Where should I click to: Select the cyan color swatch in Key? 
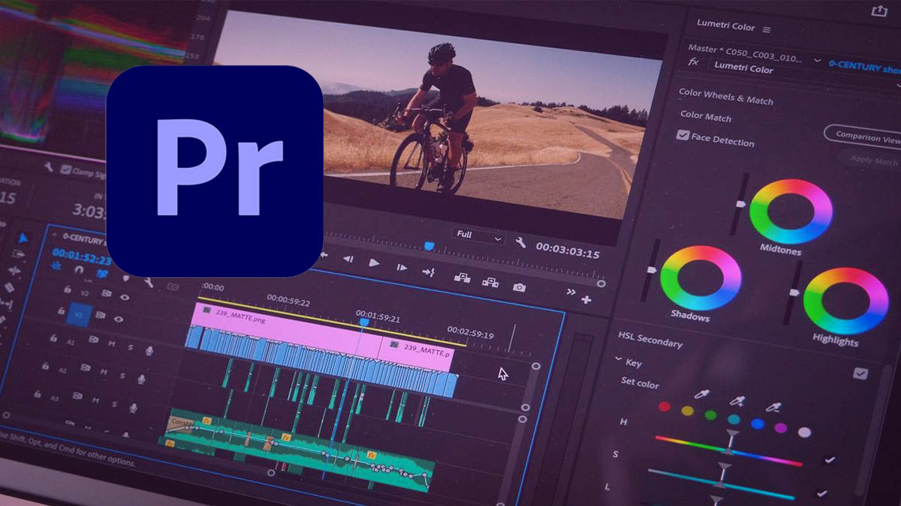point(734,419)
